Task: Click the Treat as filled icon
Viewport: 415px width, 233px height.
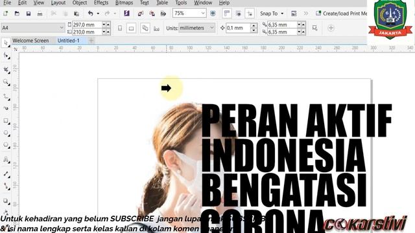Action: (314, 28)
